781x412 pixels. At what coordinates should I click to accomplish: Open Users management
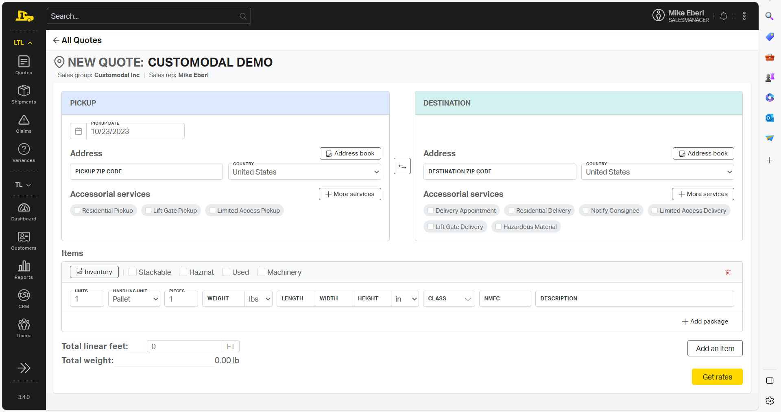(x=24, y=329)
